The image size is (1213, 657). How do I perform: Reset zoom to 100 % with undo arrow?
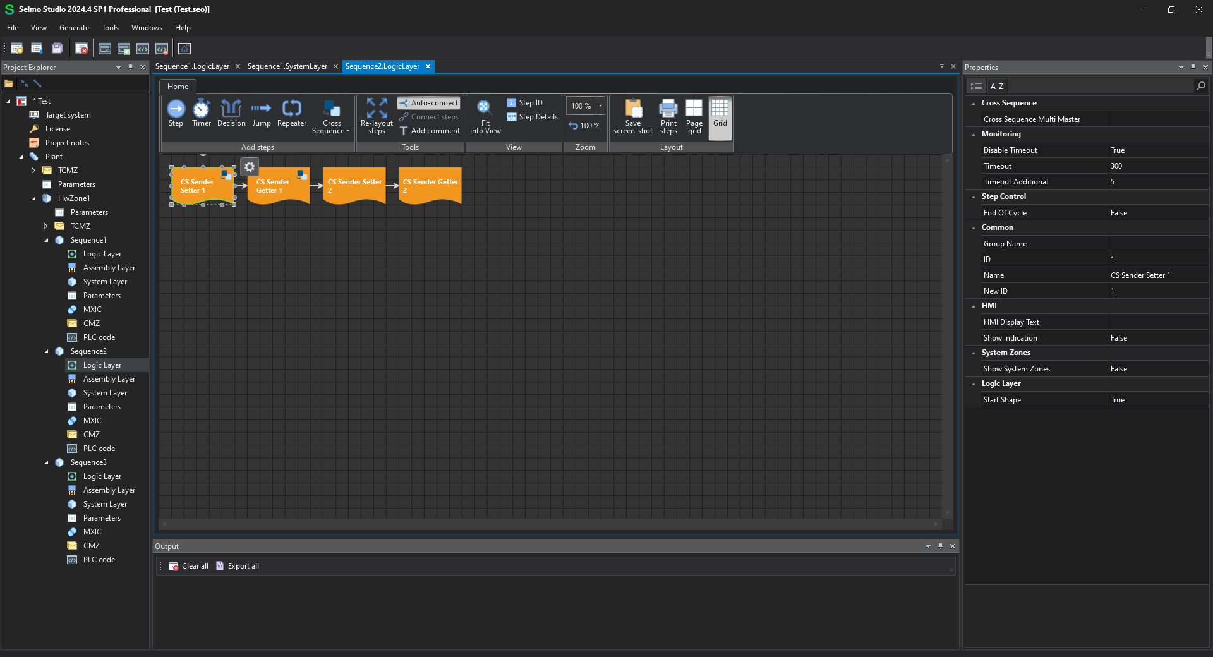click(584, 126)
